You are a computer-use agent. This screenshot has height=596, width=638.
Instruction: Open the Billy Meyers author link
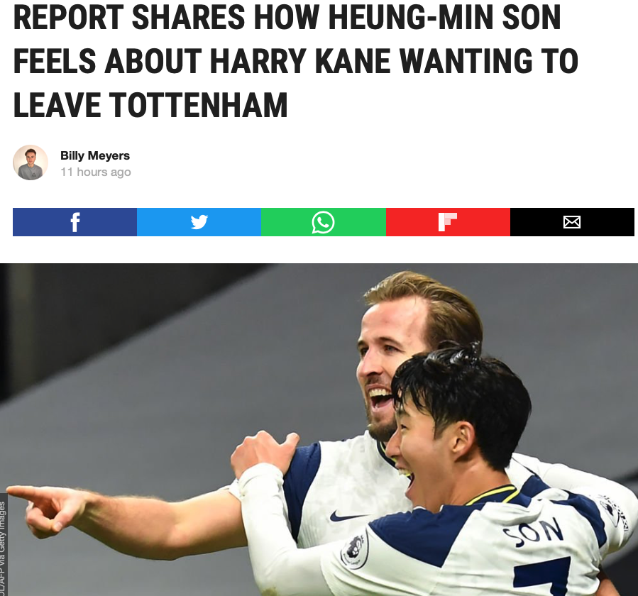click(x=95, y=156)
